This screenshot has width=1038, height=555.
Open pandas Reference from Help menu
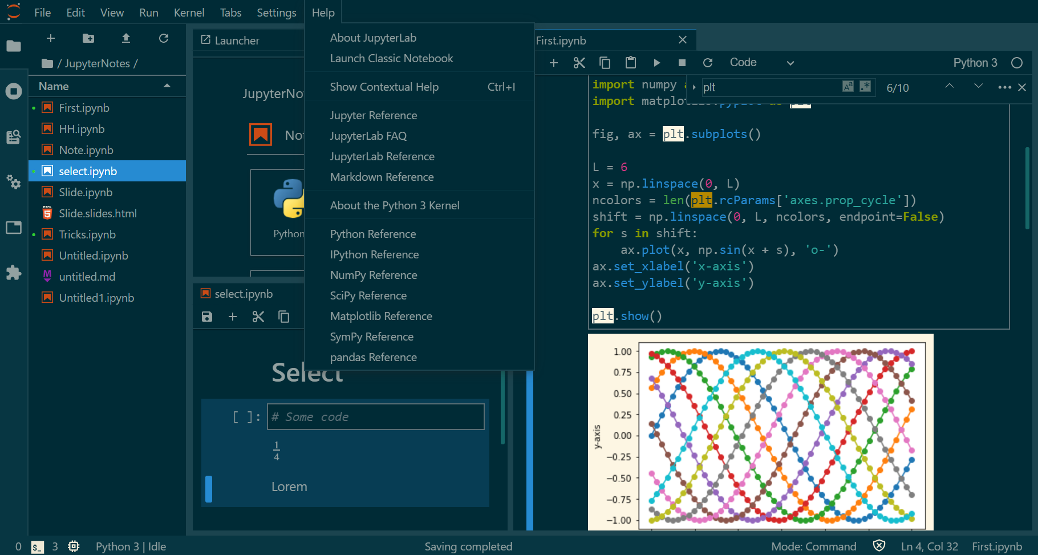(419, 357)
